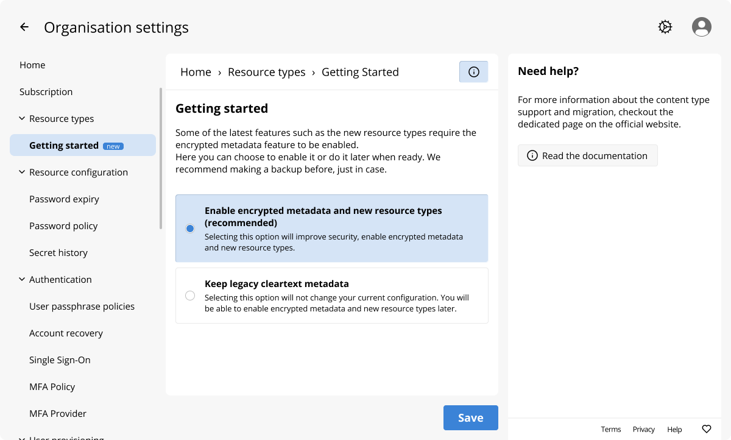731x440 pixels.
Task: Select Enable encrypted metadata radio button
Action: click(190, 229)
